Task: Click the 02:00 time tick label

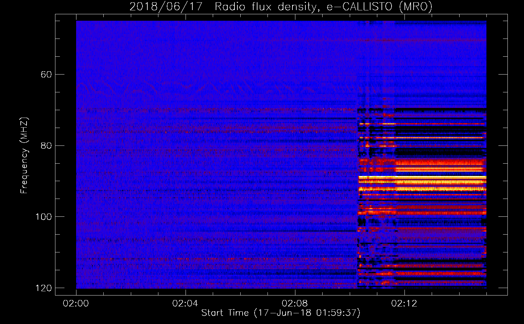Action: 76,304
